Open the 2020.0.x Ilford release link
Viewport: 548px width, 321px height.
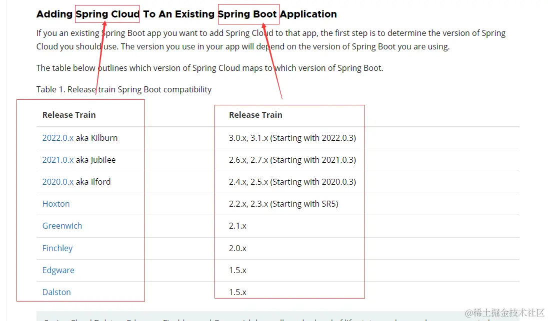(x=57, y=182)
